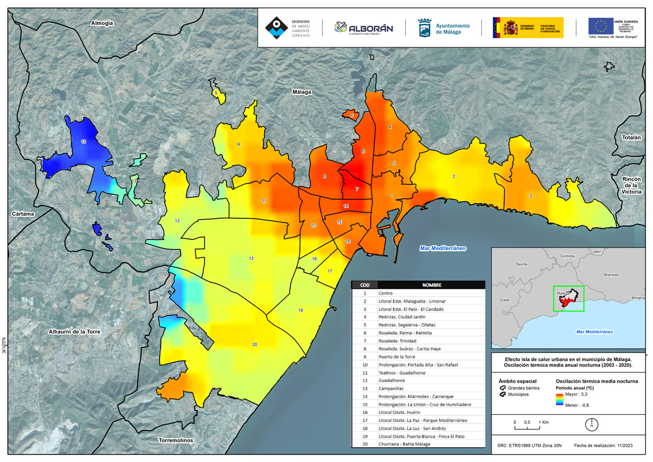This screenshot has width=653, height=462.
Task: Click the 'Efecto isla de calor urbana' title
Action: [568, 362]
